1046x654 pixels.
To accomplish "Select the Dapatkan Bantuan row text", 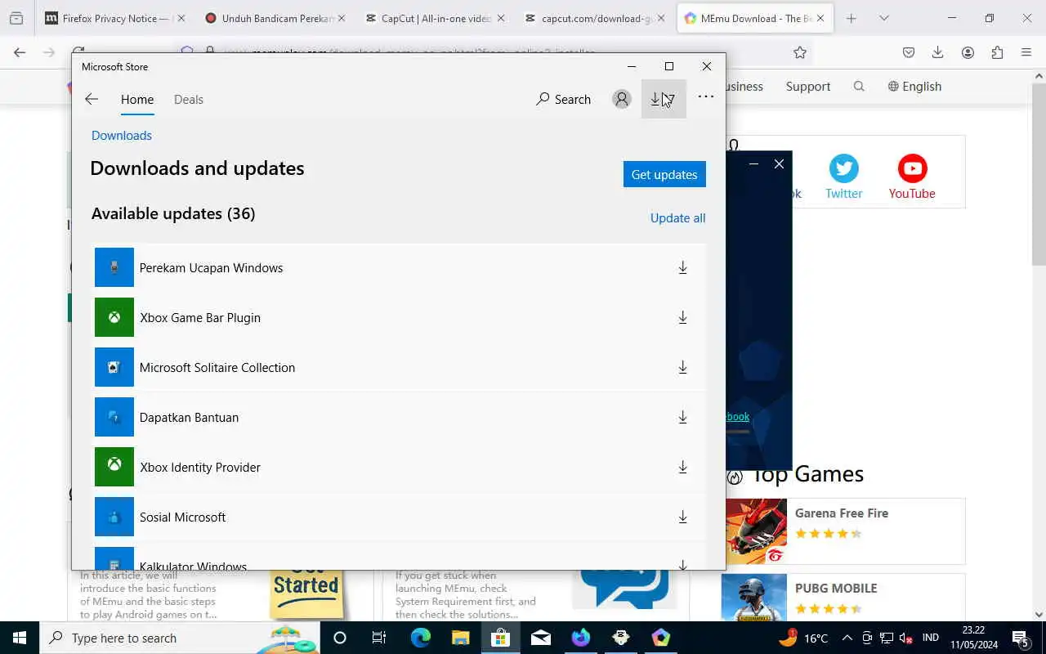I will click(x=189, y=417).
